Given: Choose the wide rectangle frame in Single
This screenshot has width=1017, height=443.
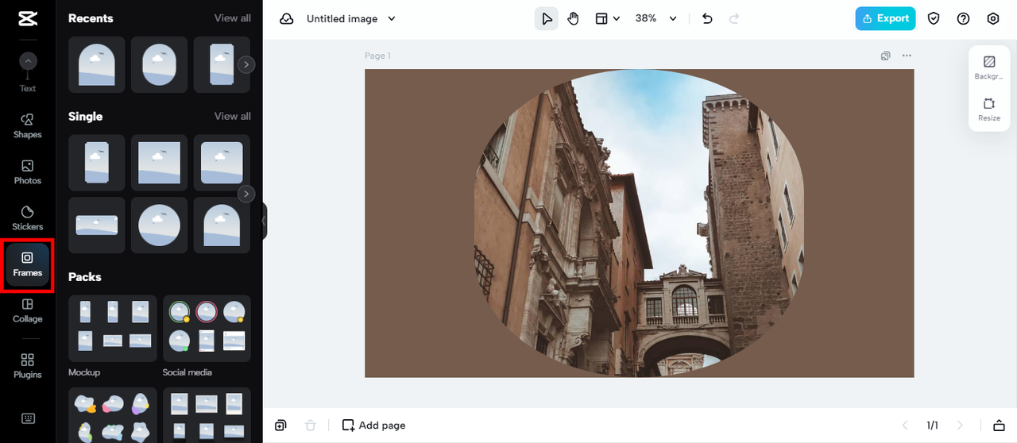Looking at the screenshot, I should [x=96, y=225].
